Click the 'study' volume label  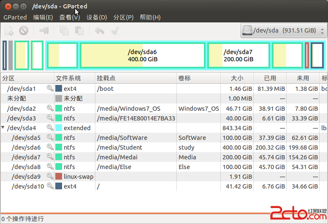pyautogui.click(x=187, y=148)
